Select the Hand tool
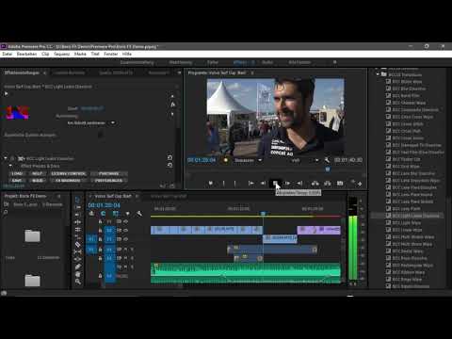This screenshot has width=452, height=339. (77, 274)
